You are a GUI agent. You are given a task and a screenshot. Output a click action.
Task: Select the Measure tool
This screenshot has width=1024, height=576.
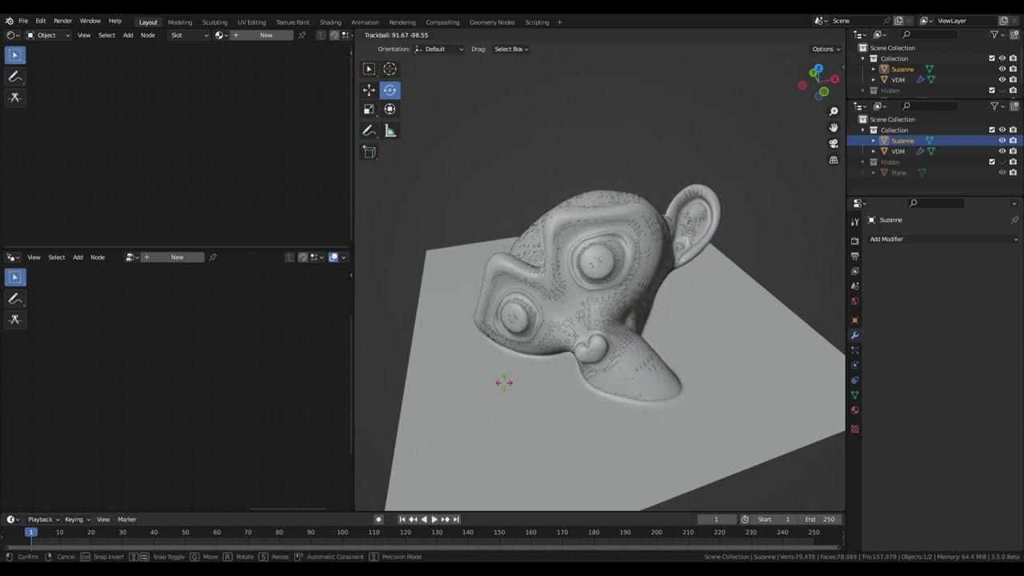[390, 130]
